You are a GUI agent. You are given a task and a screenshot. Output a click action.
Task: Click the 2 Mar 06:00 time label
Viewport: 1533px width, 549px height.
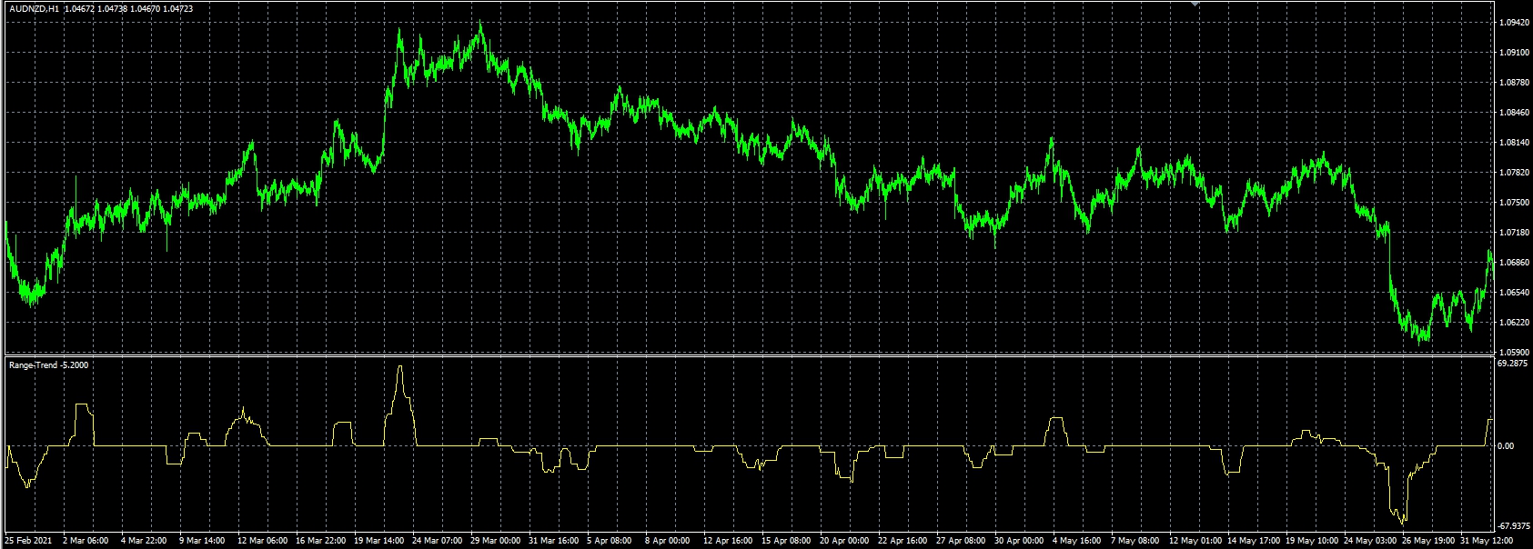(86, 541)
